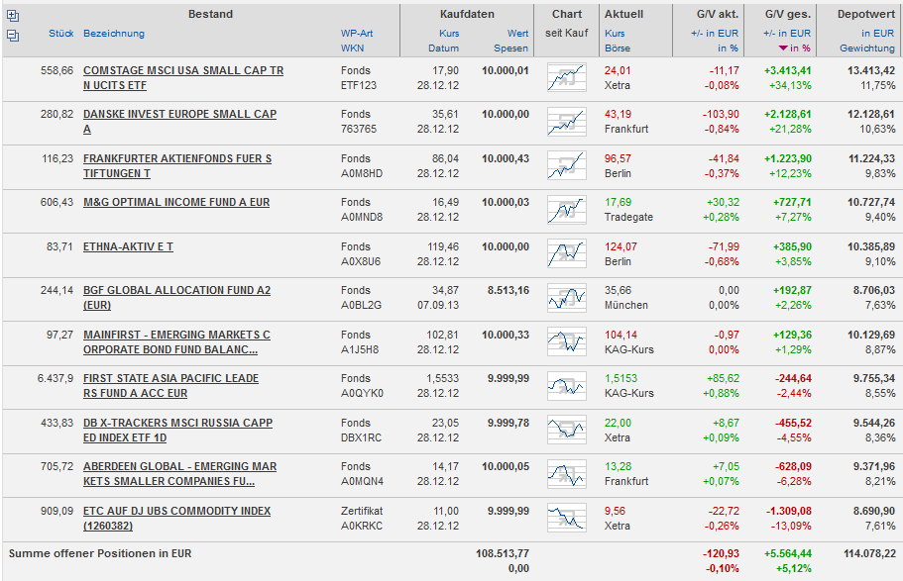Open chart thumbnail for ETC DJ UBS Commodity Index
This screenshot has width=903, height=581.
tap(567, 519)
